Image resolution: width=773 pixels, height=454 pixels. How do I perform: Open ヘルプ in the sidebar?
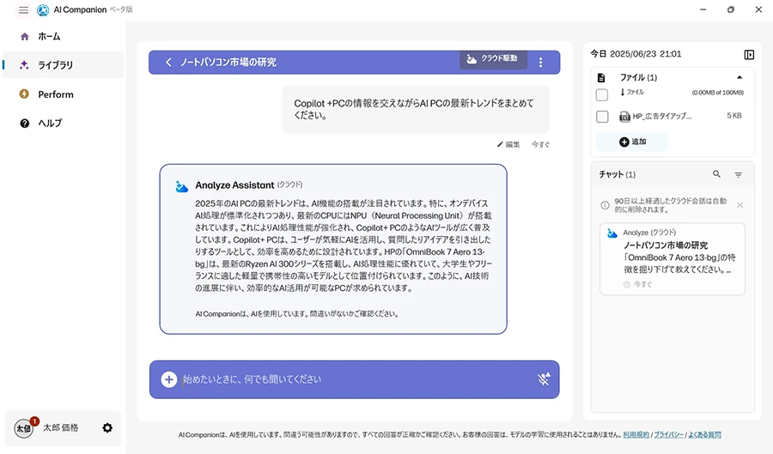click(63, 123)
